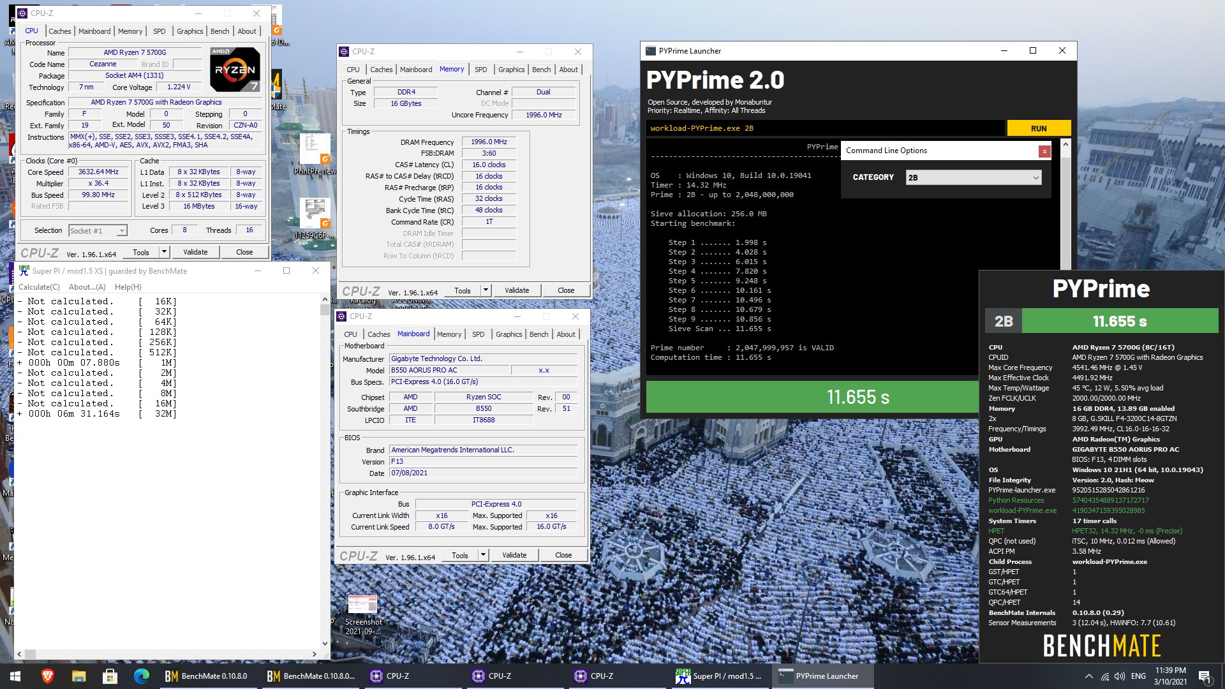Open CATEGORY dropdown showing 2B

tap(974, 177)
